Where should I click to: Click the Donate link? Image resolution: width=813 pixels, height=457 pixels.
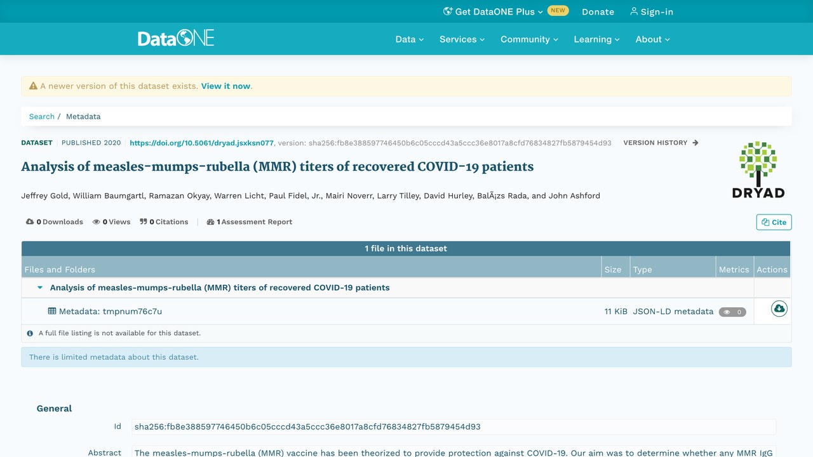tap(598, 11)
